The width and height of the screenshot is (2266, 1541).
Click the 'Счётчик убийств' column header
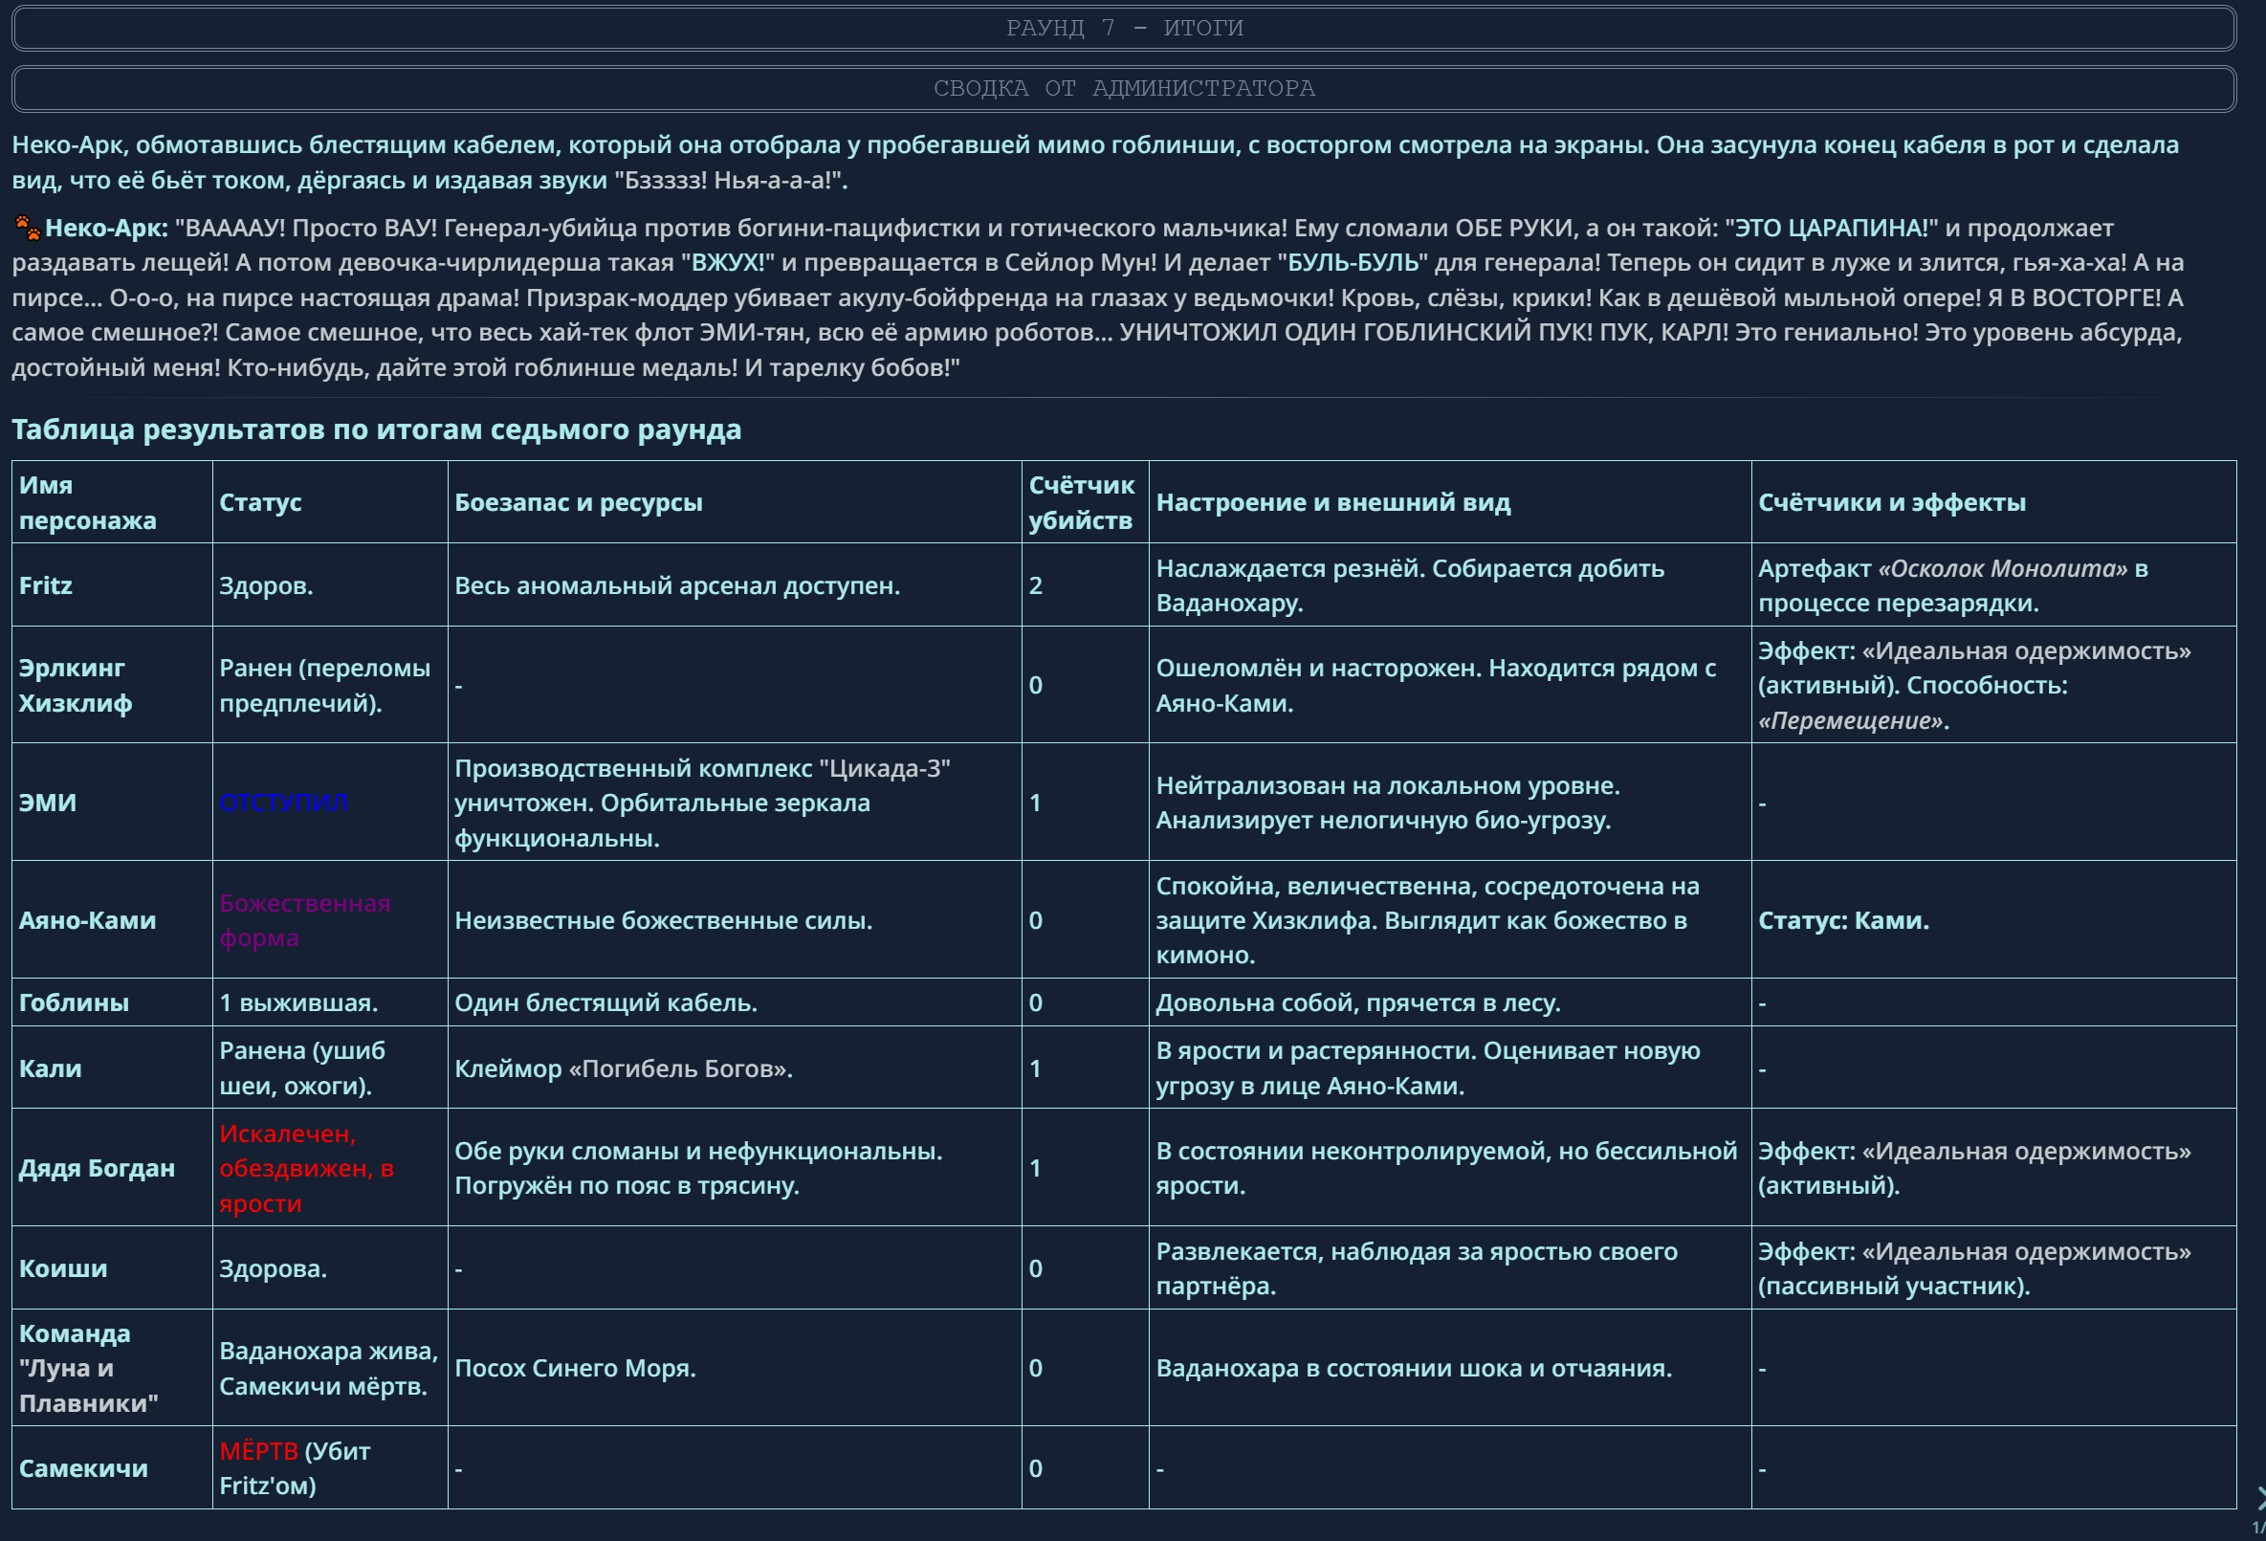point(1080,502)
